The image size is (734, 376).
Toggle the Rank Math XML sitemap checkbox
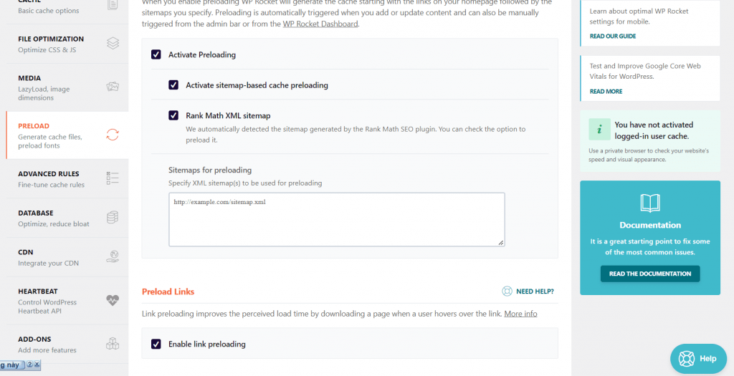tap(173, 115)
